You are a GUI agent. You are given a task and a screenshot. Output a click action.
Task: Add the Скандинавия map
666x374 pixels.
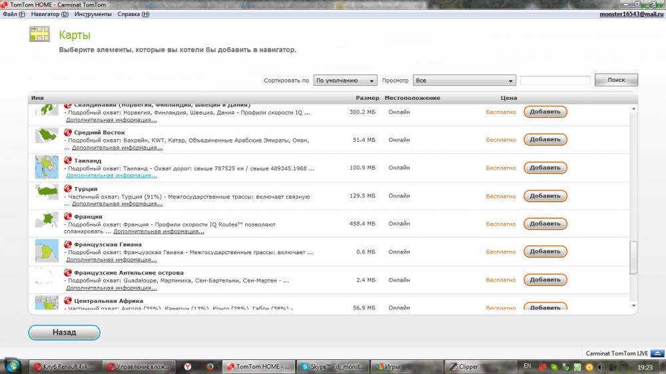(545, 112)
